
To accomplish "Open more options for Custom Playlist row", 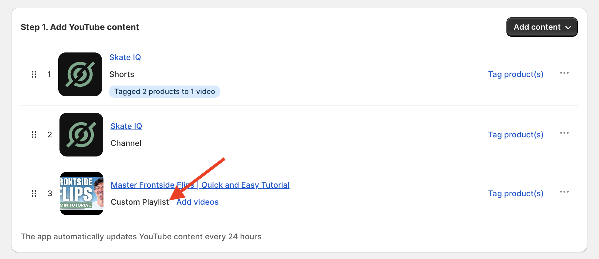I will [x=564, y=192].
